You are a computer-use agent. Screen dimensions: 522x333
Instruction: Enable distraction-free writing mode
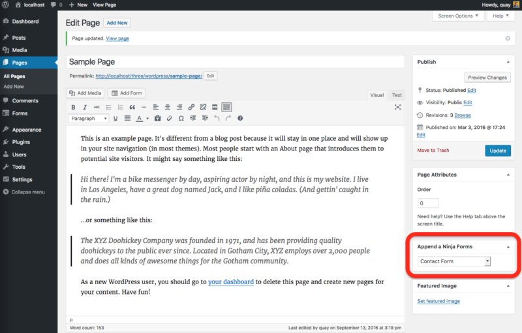point(397,107)
